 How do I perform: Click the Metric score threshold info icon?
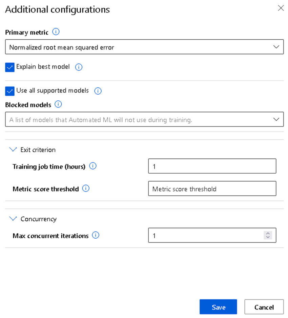coord(86,189)
